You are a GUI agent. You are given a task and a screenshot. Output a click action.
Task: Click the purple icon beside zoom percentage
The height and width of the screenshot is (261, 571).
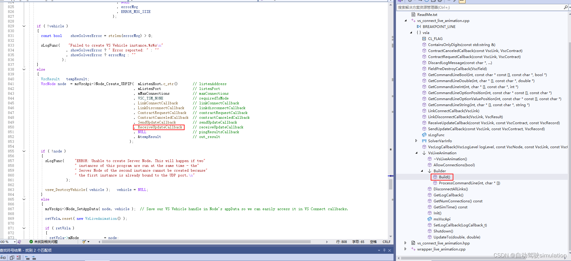click(x=19, y=242)
